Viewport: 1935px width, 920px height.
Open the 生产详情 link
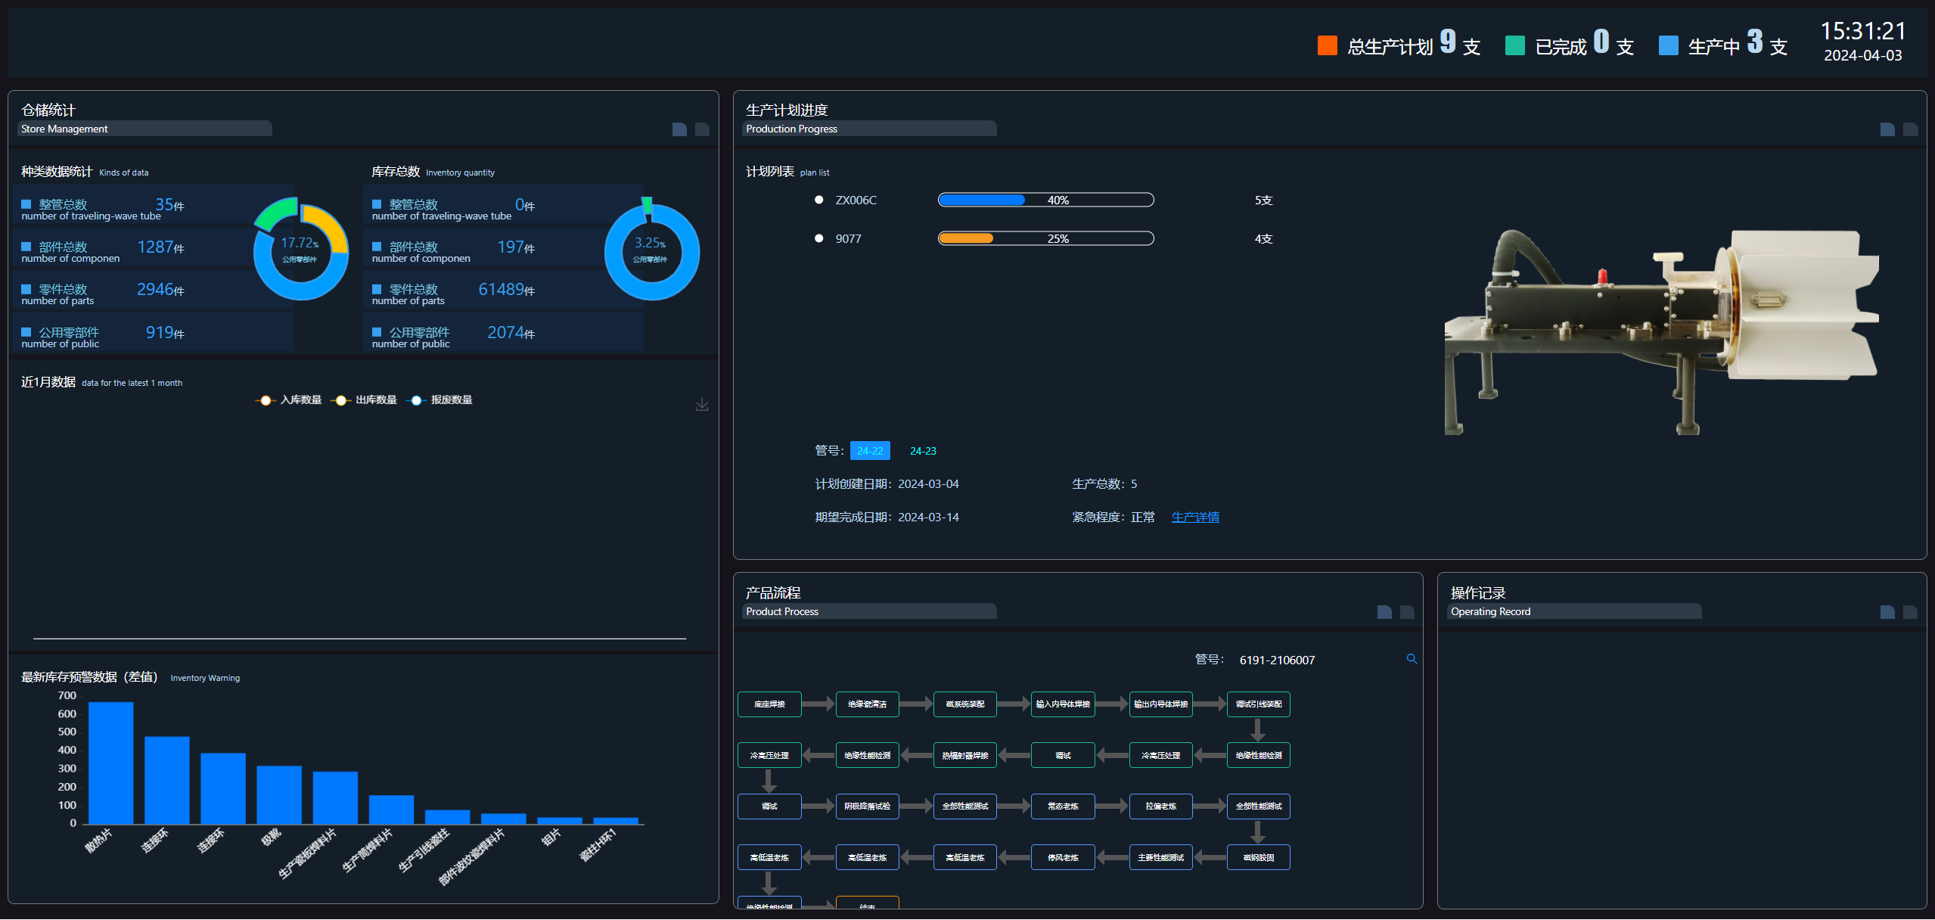(x=1195, y=517)
